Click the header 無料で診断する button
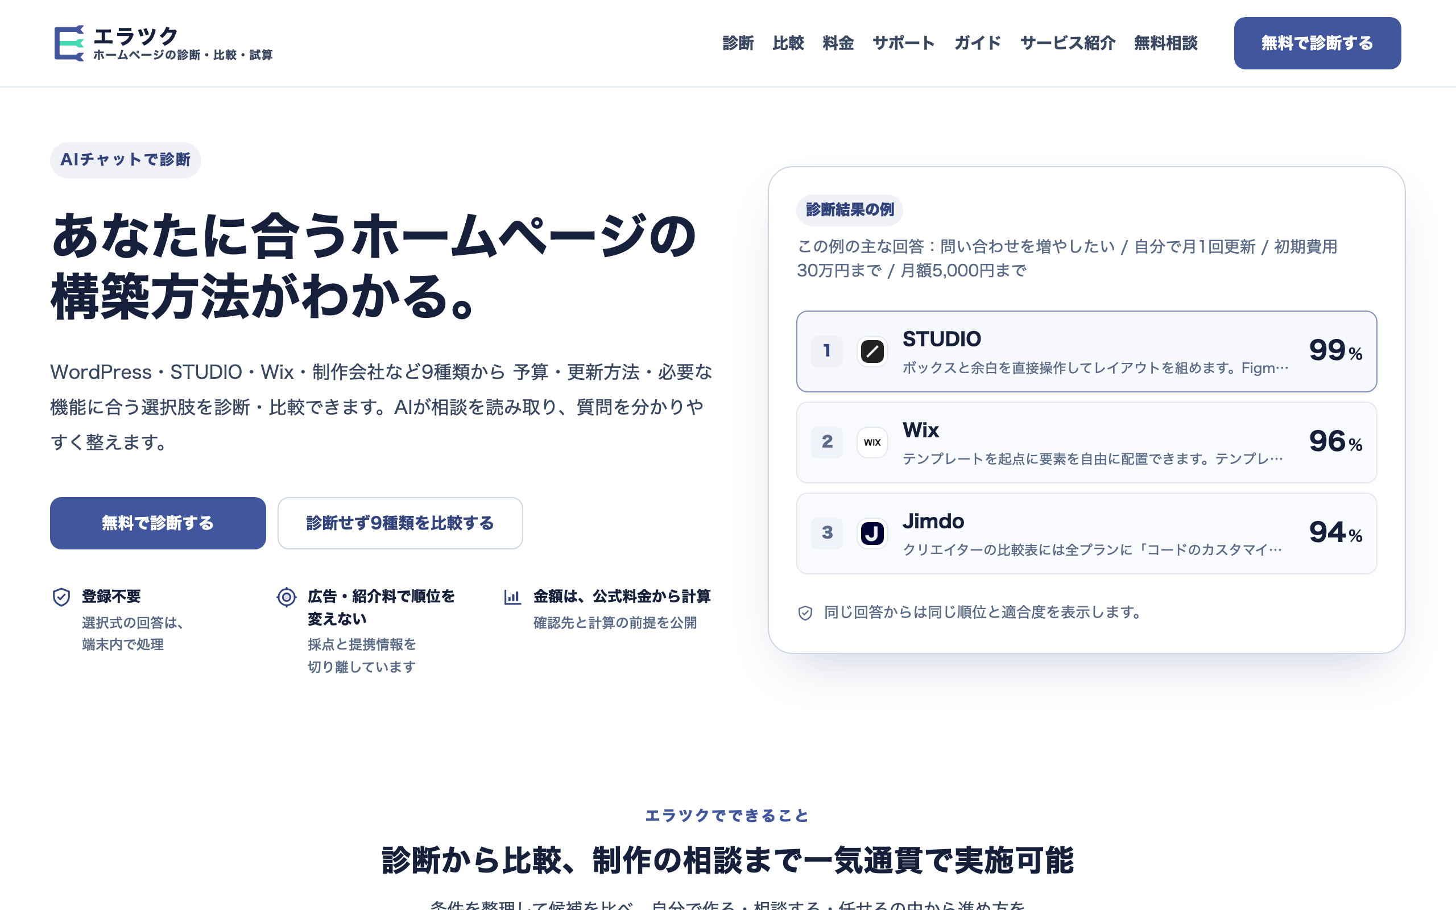Screen dimensions: 1456x910 (x=1317, y=43)
